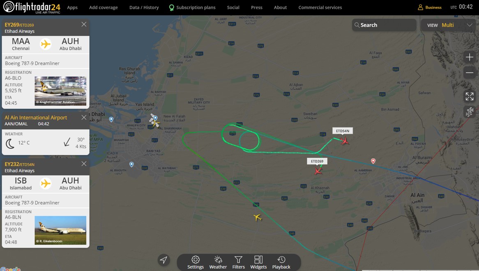Close the Al Ain International Airport panel

coord(84,117)
